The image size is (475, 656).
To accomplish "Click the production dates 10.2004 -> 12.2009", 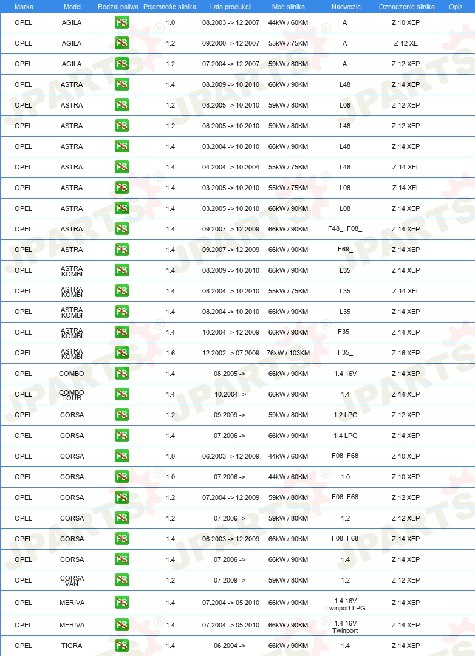I will pos(231,332).
